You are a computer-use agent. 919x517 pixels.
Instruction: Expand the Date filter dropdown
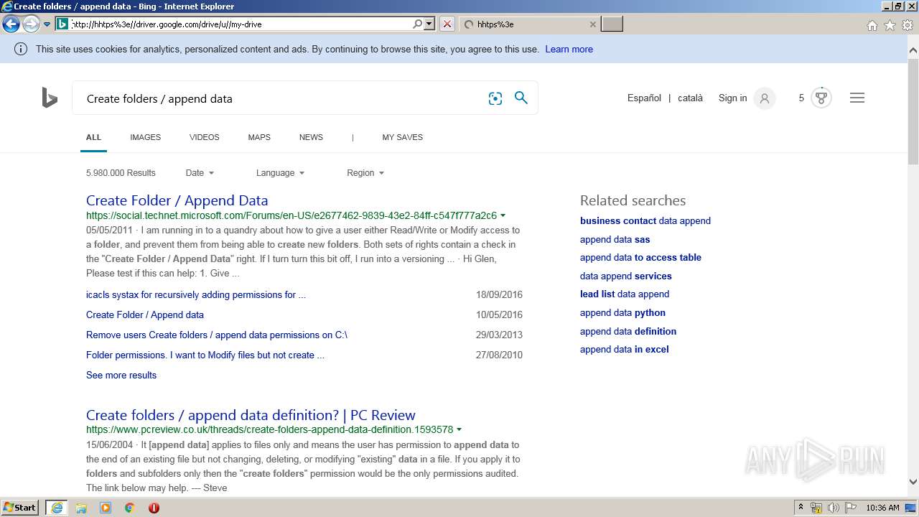pos(200,173)
